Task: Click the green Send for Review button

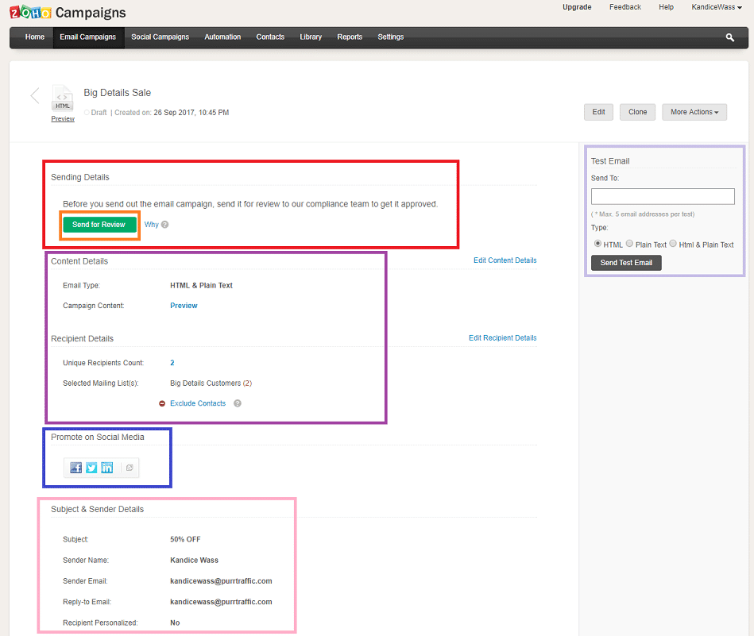Action: (x=99, y=225)
